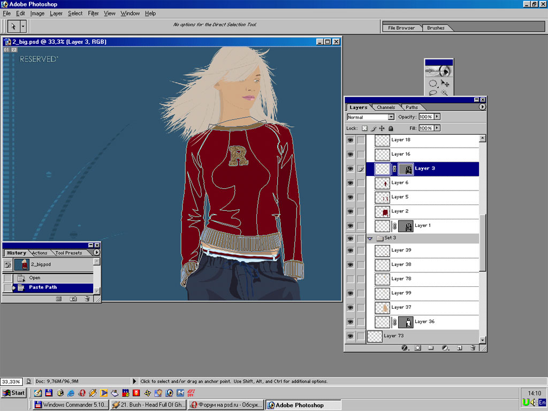Click the link icon on Layer 3
548x411 pixels.
tap(394, 169)
